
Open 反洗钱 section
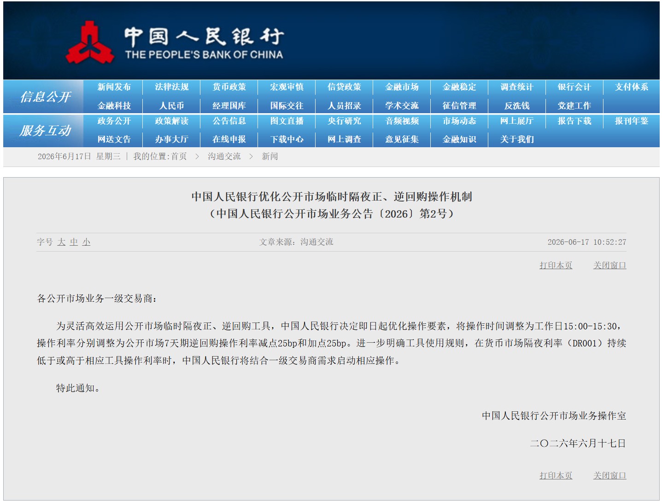click(x=517, y=106)
